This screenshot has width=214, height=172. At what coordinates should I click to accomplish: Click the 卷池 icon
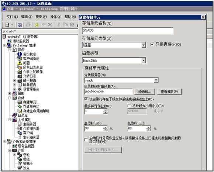point(20,155)
